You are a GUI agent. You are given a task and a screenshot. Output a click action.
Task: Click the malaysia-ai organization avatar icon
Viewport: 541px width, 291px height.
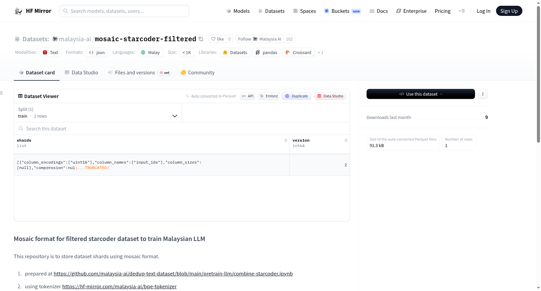coord(55,39)
